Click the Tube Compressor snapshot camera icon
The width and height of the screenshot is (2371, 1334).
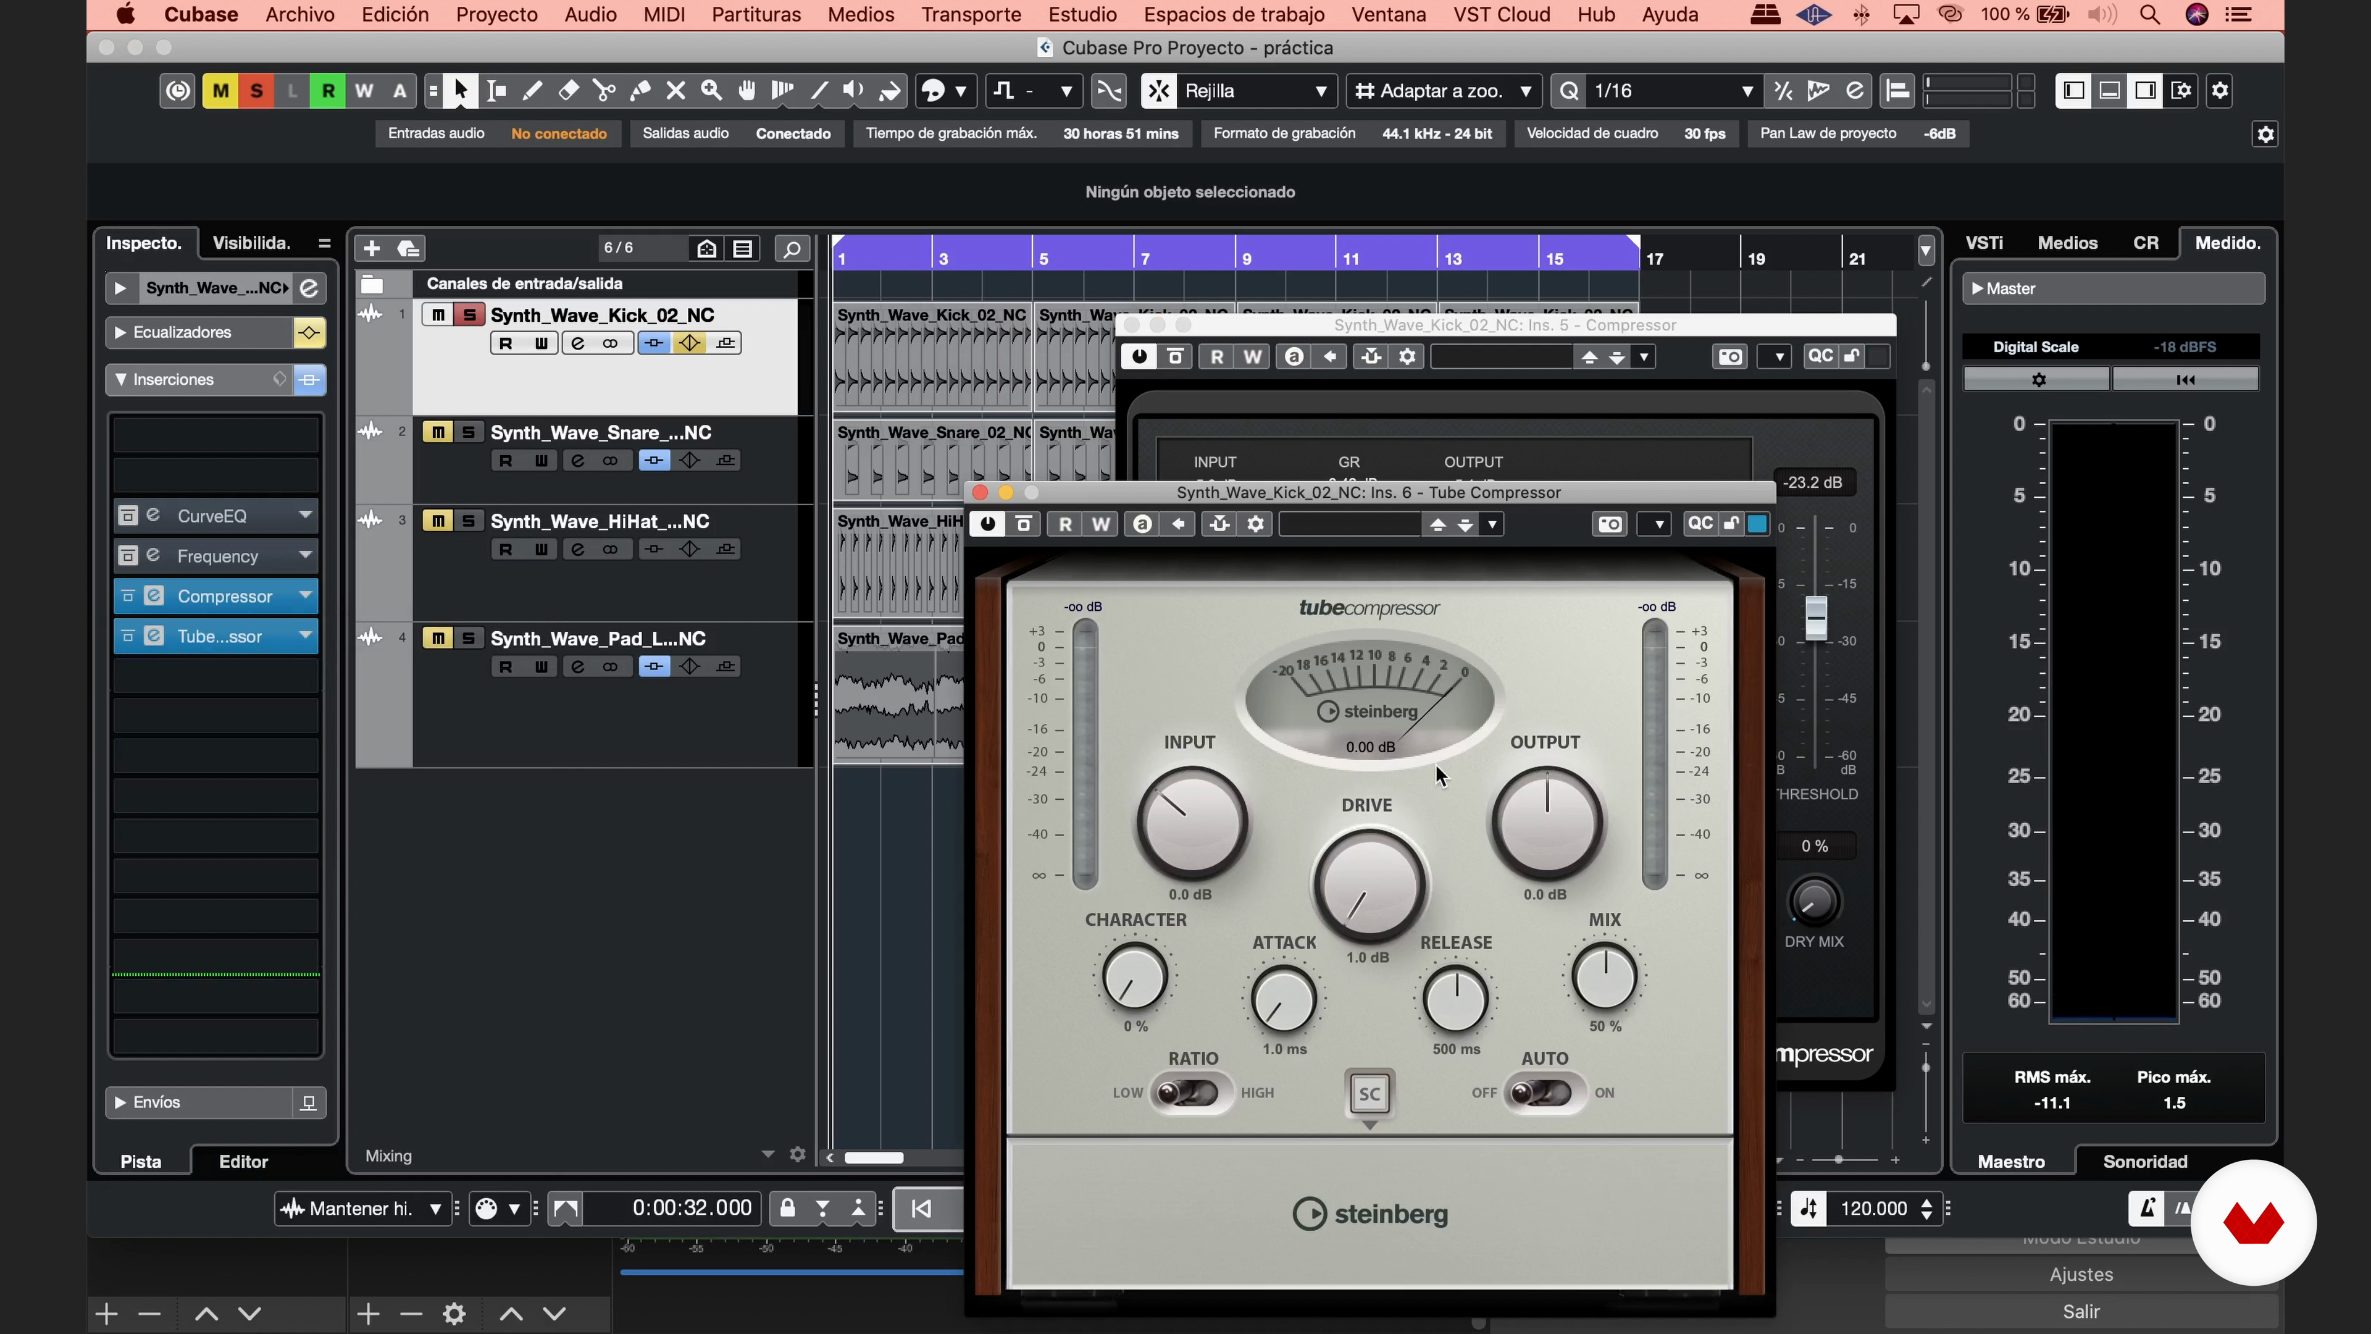pyautogui.click(x=1610, y=525)
